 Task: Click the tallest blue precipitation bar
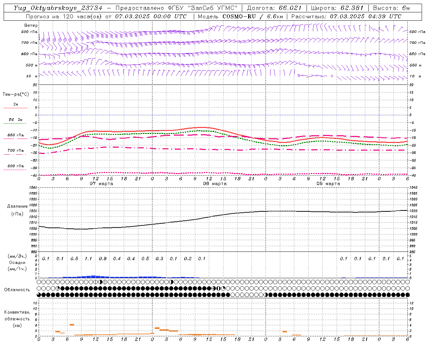tap(93, 277)
